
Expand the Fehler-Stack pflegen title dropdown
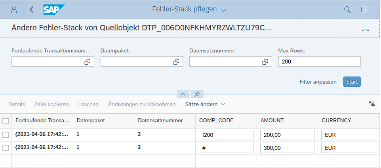click(x=223, y=10)
